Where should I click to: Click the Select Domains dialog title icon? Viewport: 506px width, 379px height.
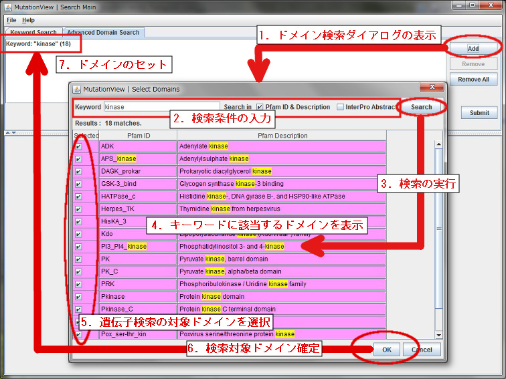click(x=77, y=89)
